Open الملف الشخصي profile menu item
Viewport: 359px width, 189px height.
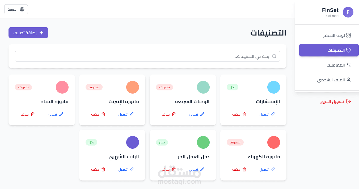click(334, 80)
